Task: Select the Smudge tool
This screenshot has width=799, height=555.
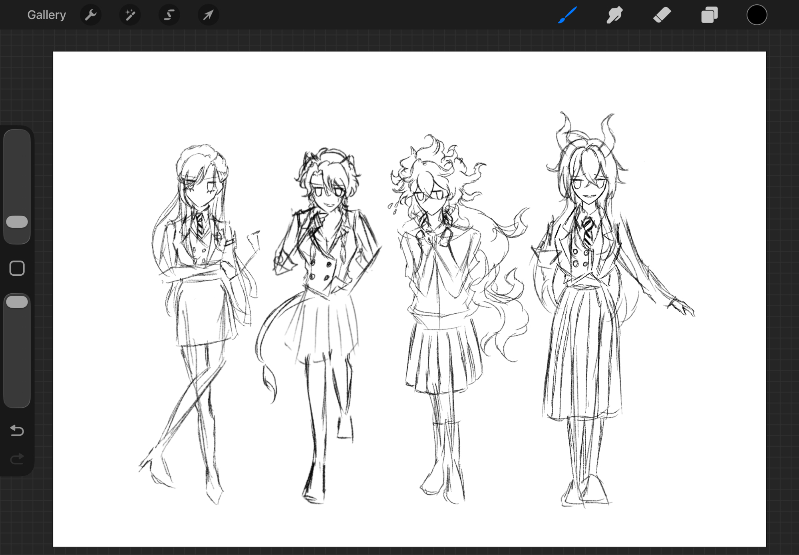Action: [x=614, y=15]
